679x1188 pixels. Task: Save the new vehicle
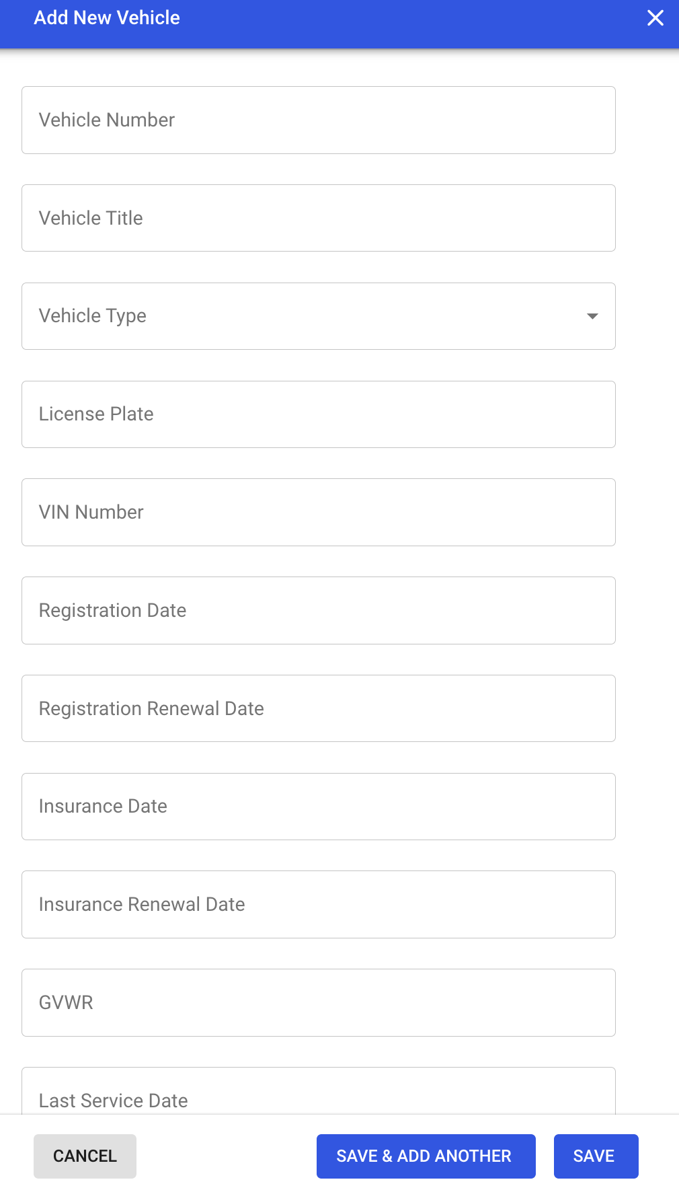[x=596, y=1156]
